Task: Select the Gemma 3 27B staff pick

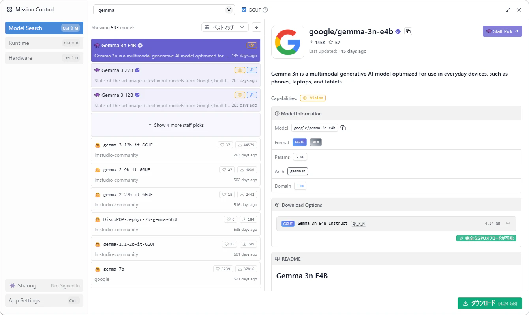Action: point(176,75)
